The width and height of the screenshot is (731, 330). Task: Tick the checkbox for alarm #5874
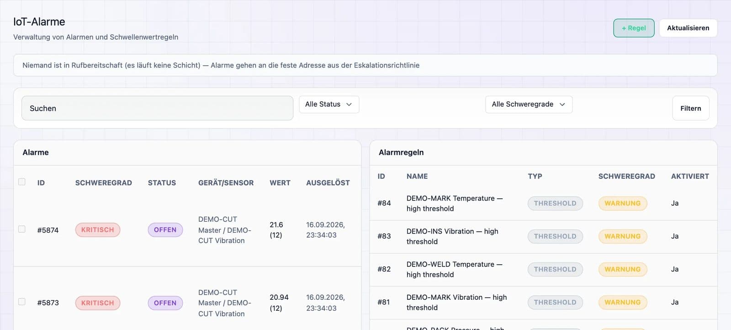tap(22, 229)
